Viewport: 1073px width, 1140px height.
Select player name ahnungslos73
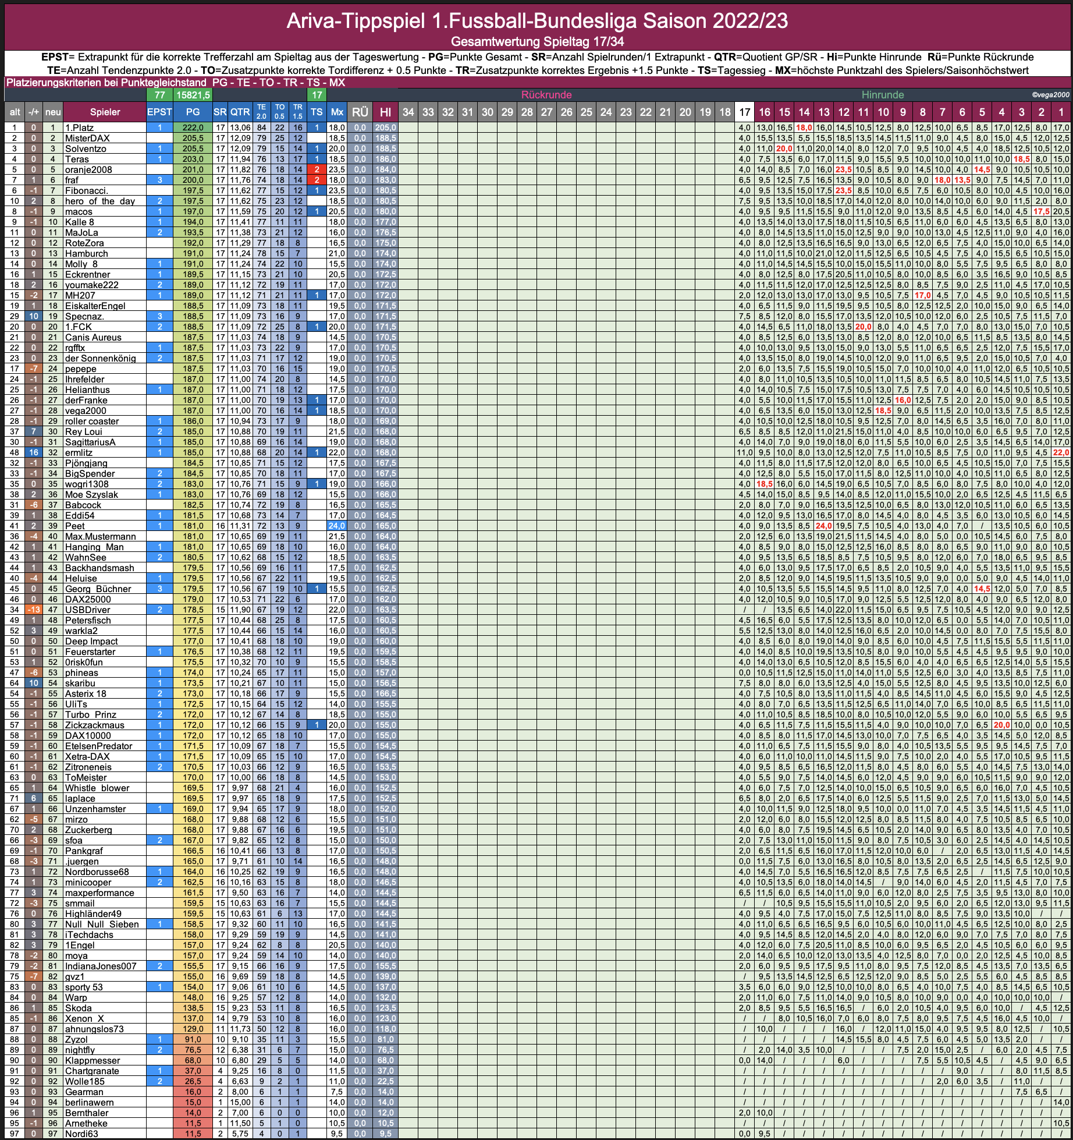coord(94,1029)
